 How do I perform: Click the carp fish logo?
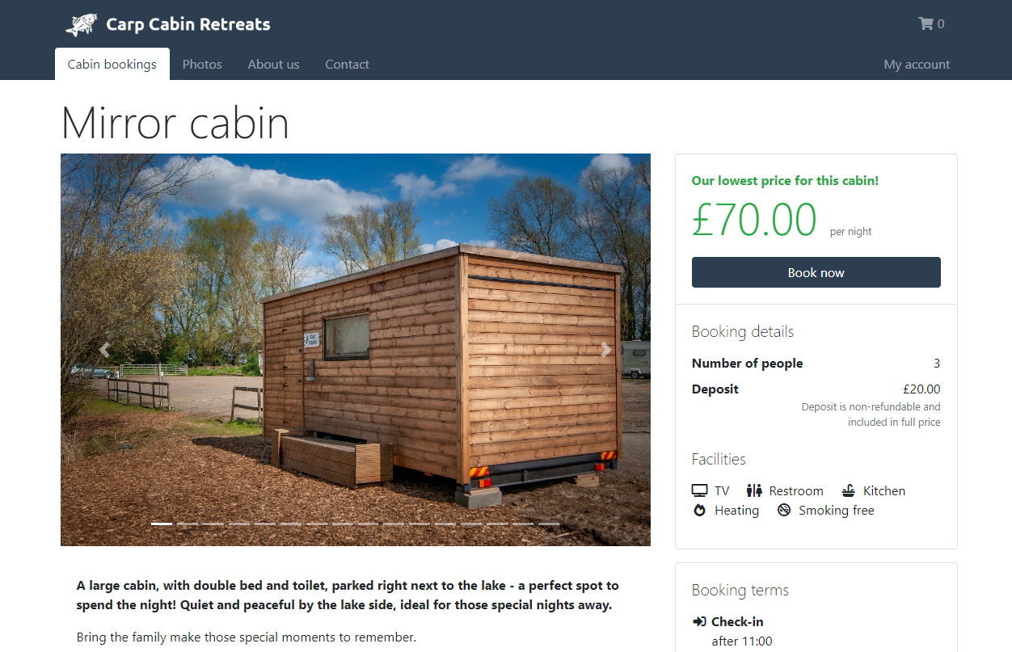[x=82, y=24]
